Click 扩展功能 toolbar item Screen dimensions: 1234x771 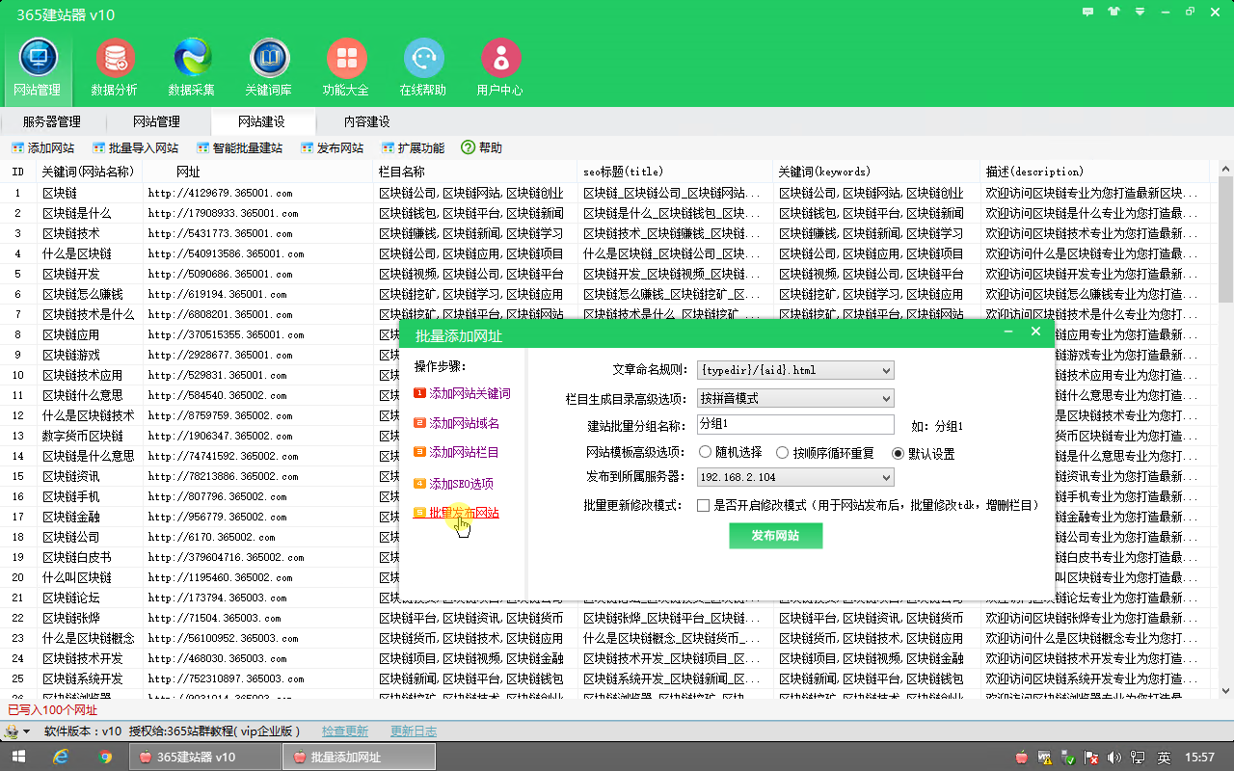tap(413, 148)
